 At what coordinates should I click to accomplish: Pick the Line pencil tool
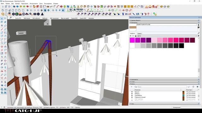[2, 29]
